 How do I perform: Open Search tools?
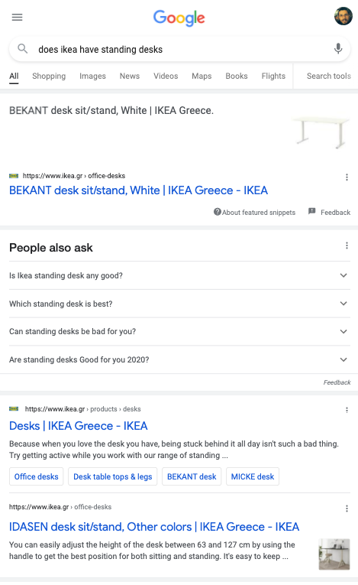[x=328, y=76]
